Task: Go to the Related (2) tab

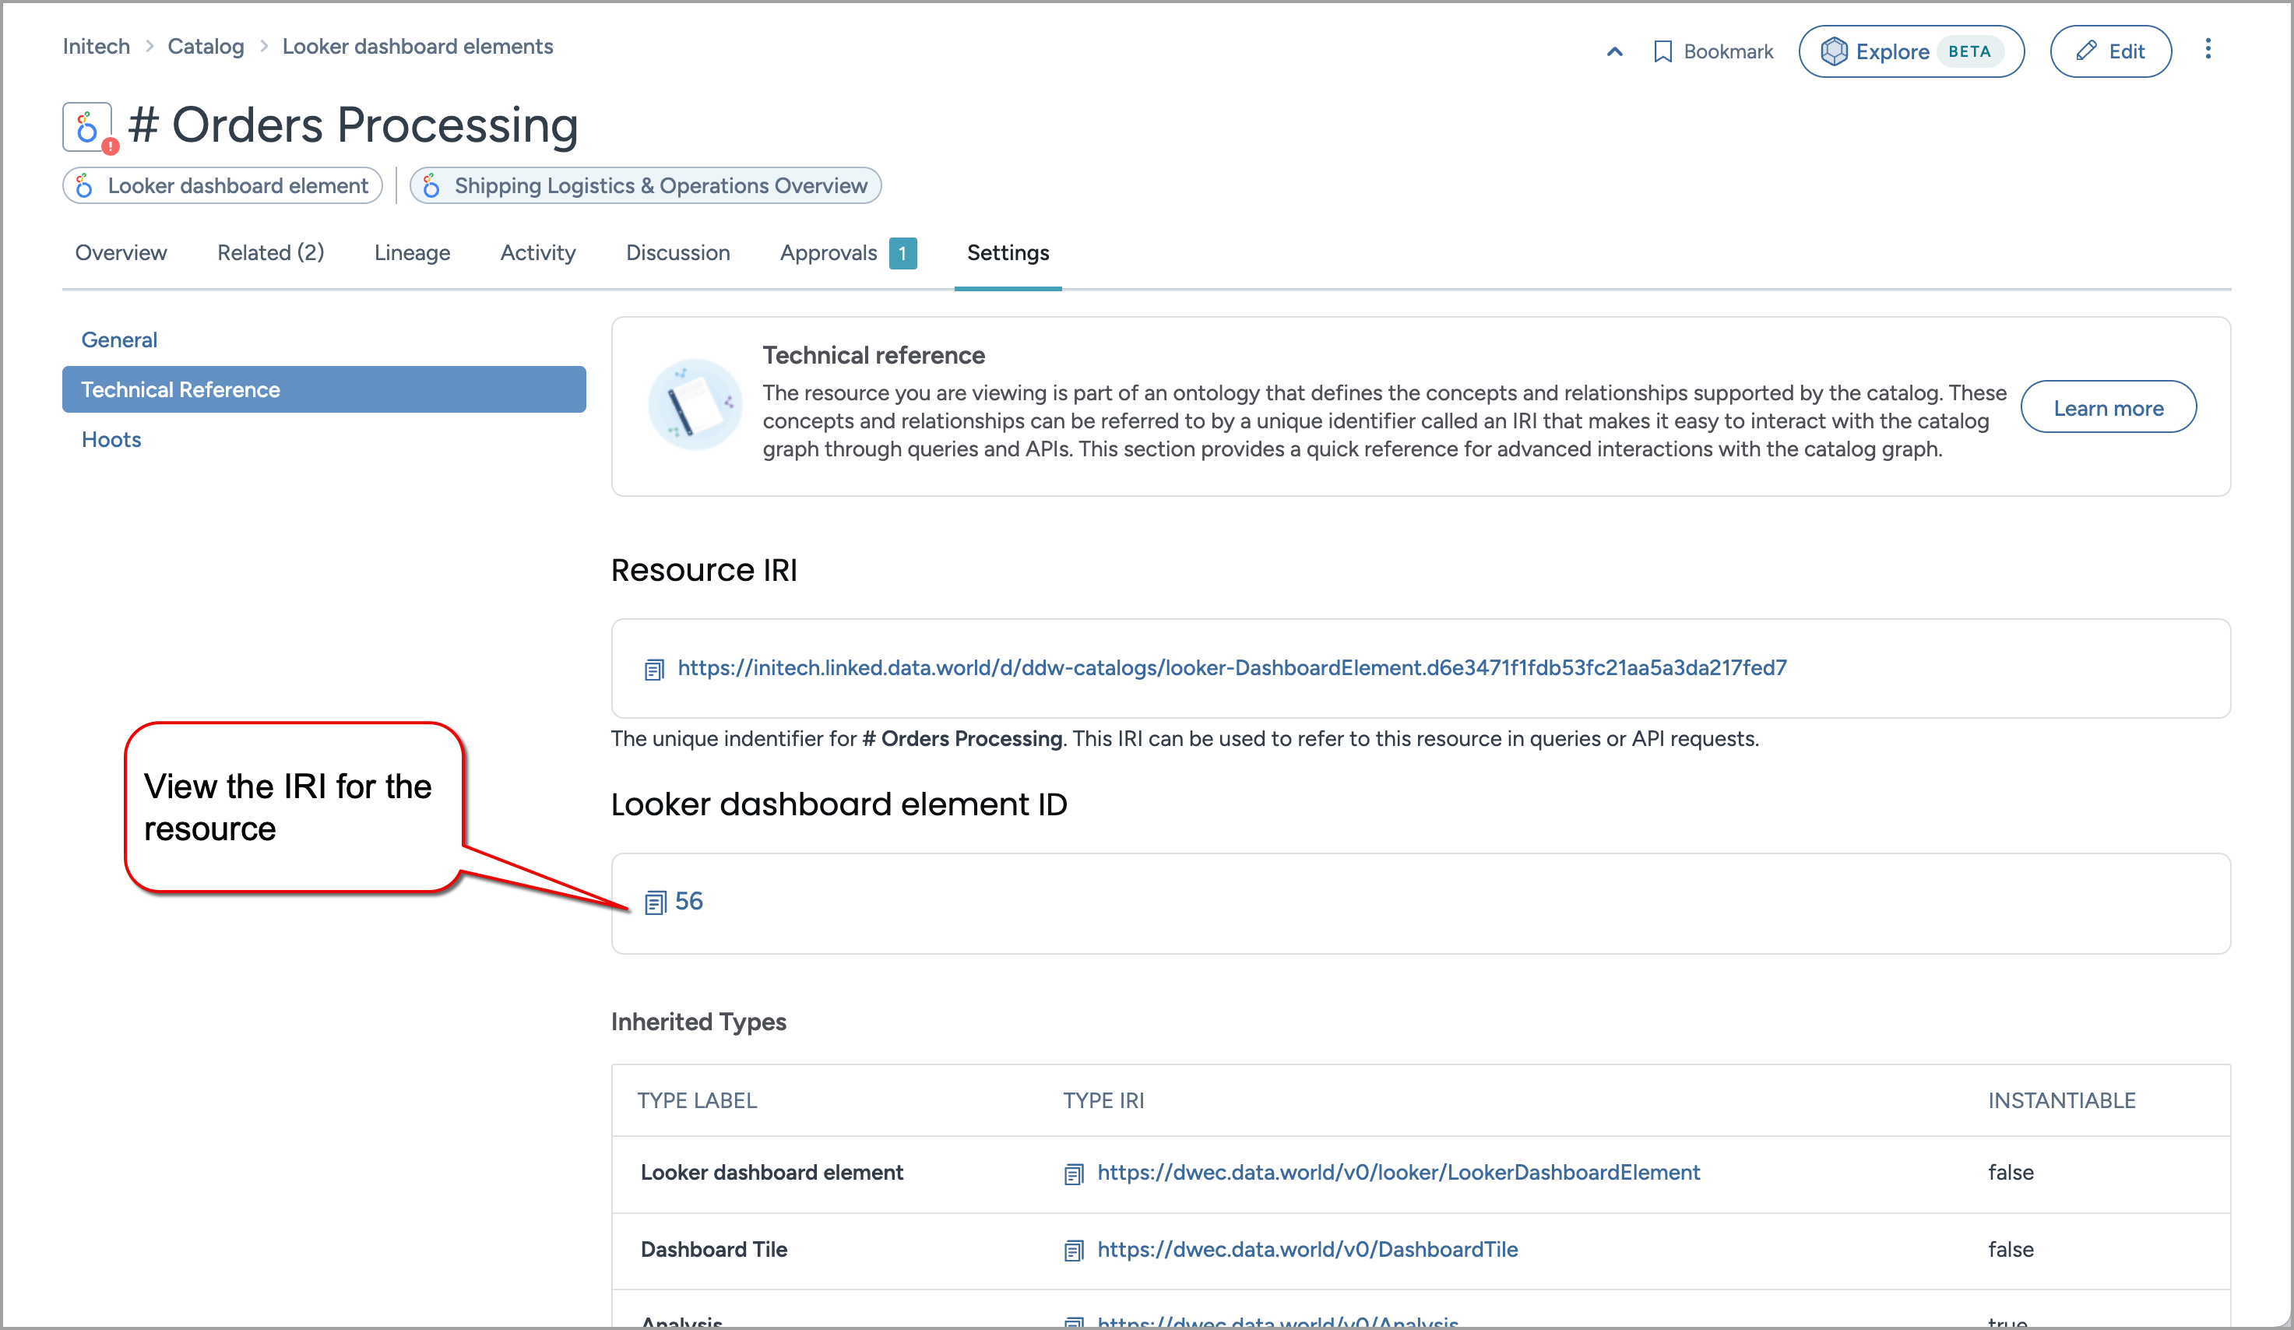Action: [x=270, y=253]
